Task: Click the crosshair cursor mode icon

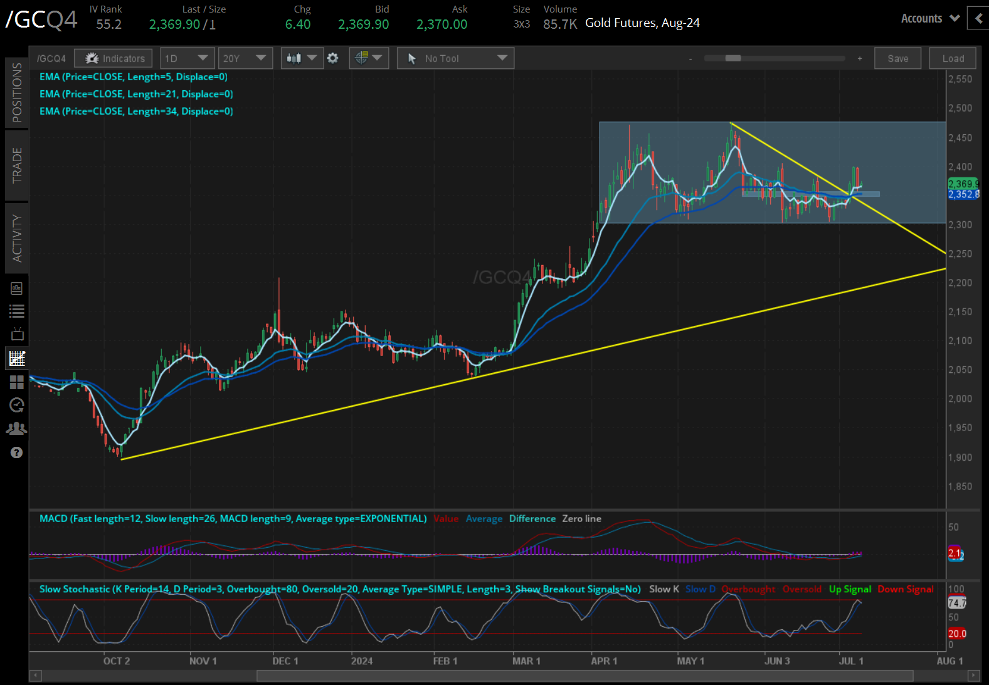Action: pos(369,58)
